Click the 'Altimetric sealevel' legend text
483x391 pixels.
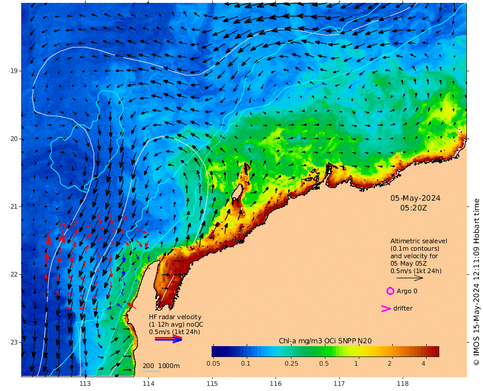(419, 241)
